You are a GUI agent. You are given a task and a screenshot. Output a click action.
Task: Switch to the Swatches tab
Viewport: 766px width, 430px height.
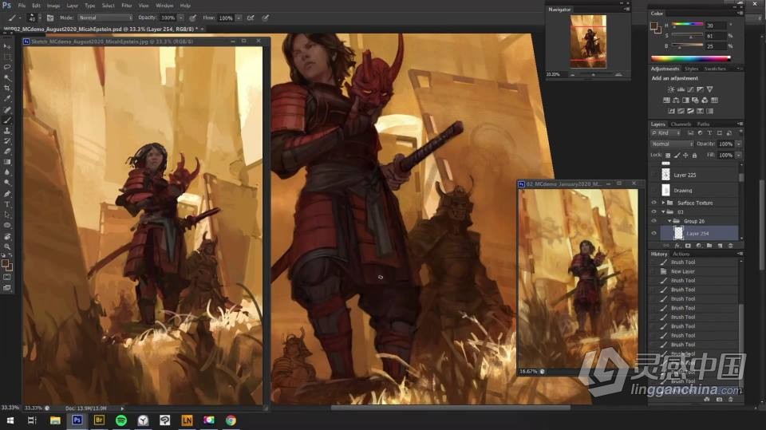click(x=715, y=69)
